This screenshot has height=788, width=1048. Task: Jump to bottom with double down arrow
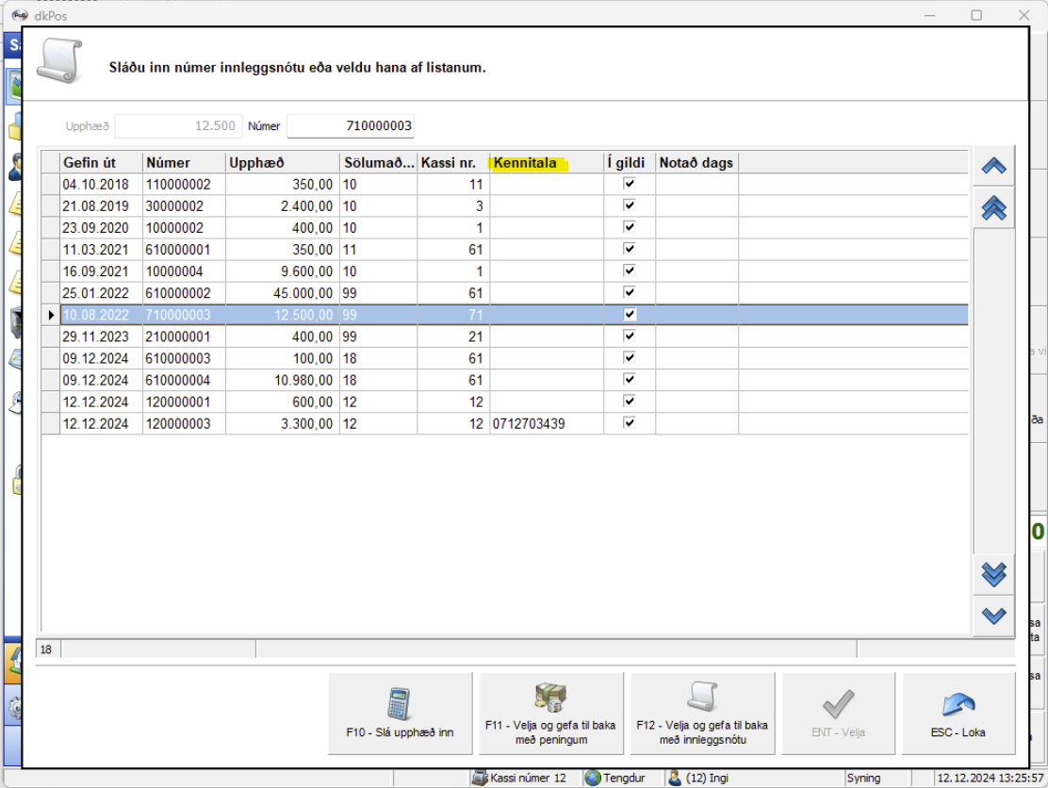993,573
